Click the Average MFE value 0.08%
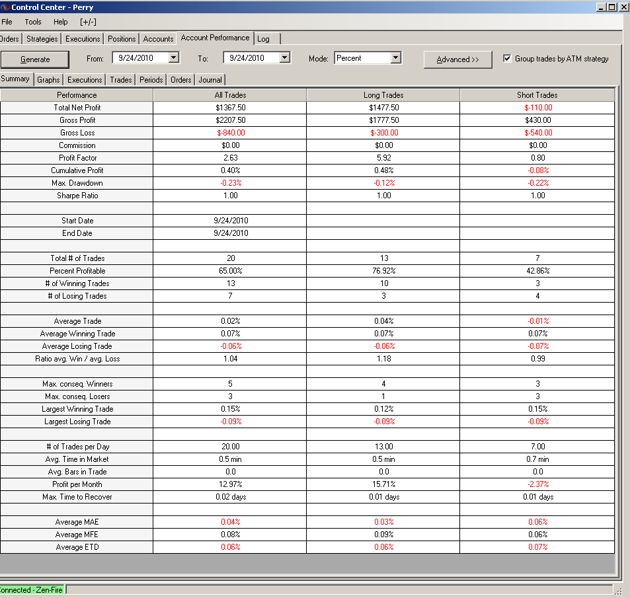This screenshot has width=630, height=598. (231, 535)
